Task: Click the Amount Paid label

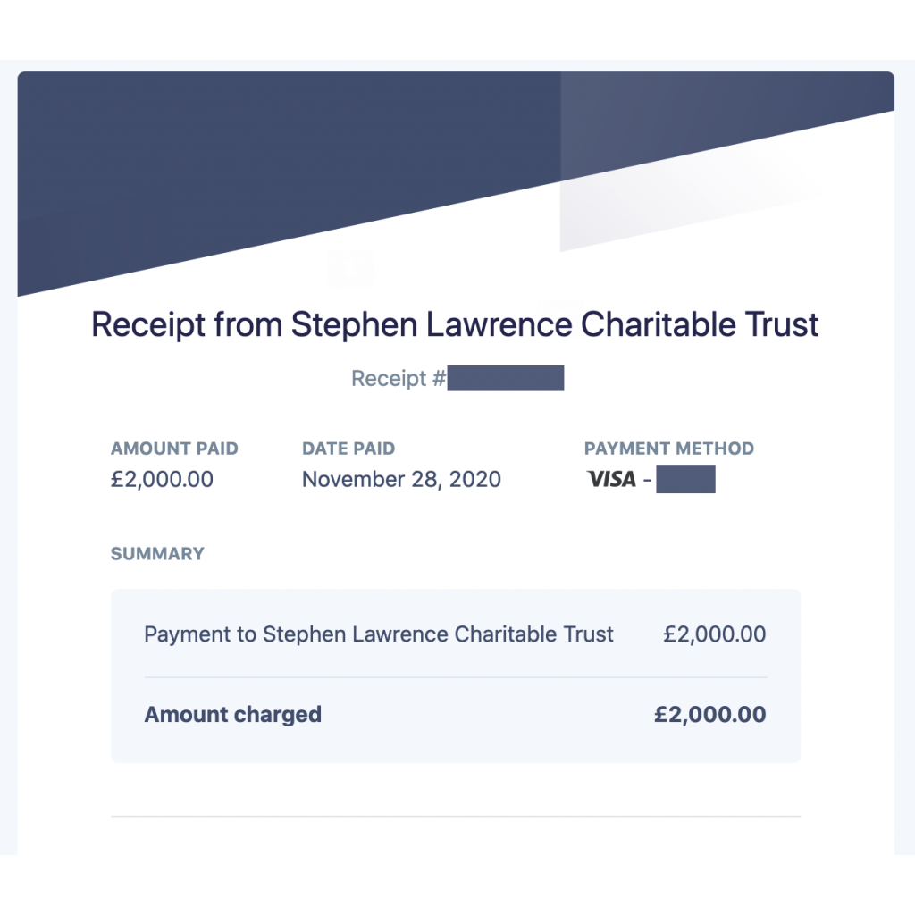Action: [x=174, y=449]
